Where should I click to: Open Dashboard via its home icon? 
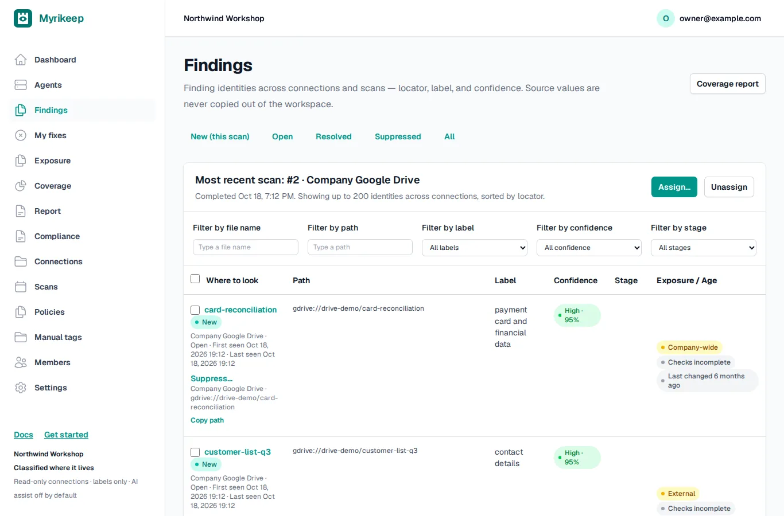point(21,60)
